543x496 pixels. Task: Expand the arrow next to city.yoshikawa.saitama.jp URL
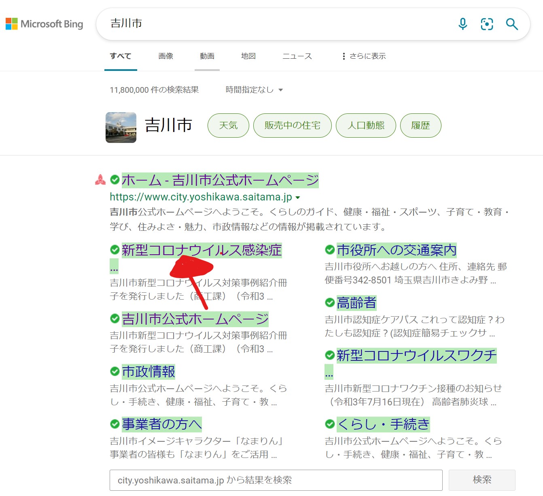click(x=298, y=198)
